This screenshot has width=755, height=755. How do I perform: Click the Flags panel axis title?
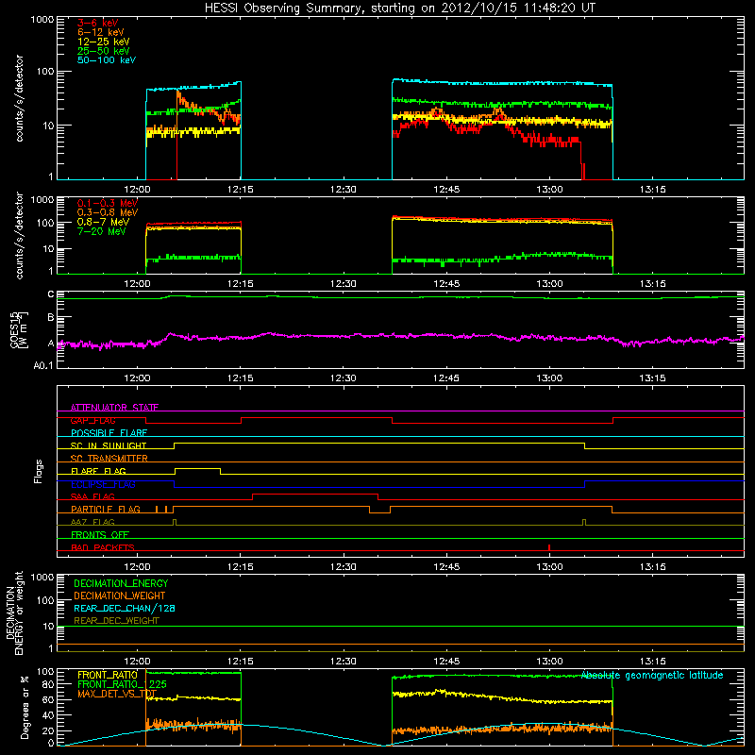tap(38, 471)
